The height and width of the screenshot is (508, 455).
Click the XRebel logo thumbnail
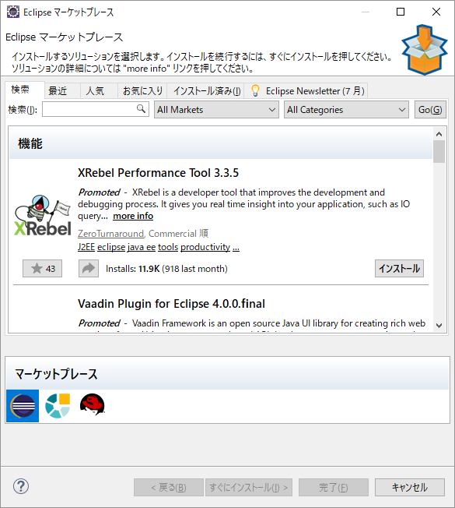click(x=43, y=216)
